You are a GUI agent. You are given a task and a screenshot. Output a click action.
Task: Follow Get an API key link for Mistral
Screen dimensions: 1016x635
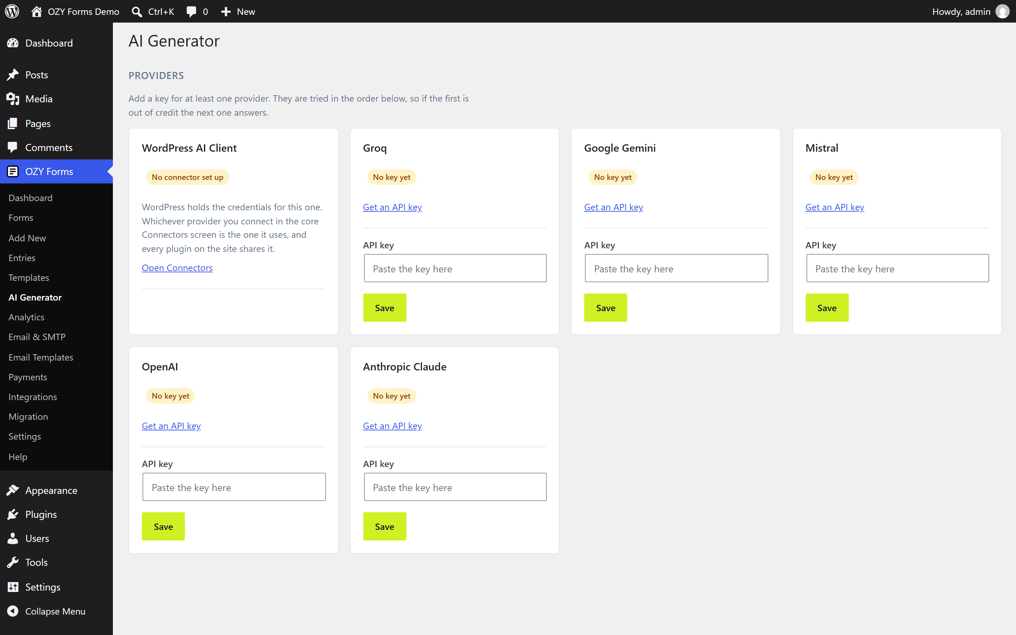coord(835,207)
